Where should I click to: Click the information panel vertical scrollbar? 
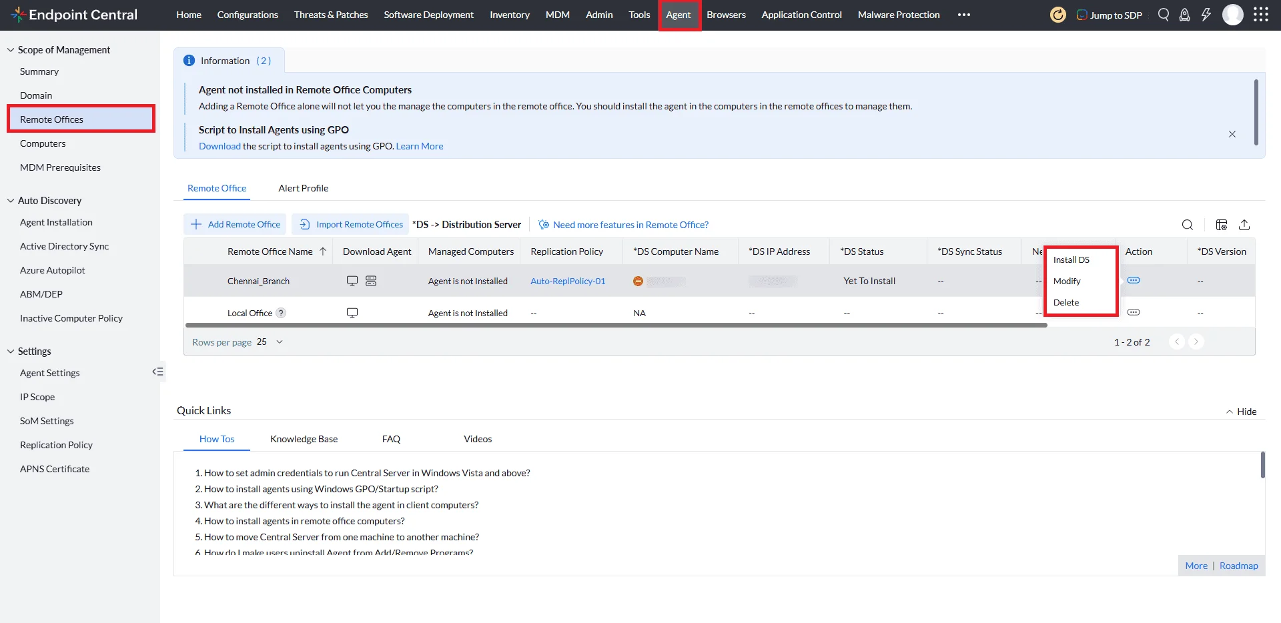tap(1256, 112)
